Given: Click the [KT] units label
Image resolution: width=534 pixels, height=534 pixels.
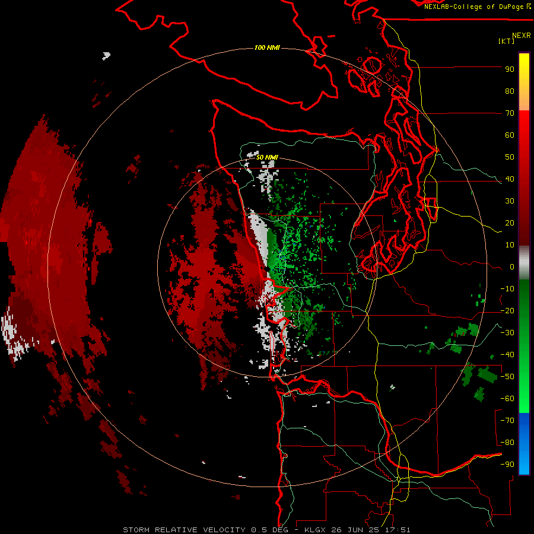Looking at the screenshot, I should 506,41.
